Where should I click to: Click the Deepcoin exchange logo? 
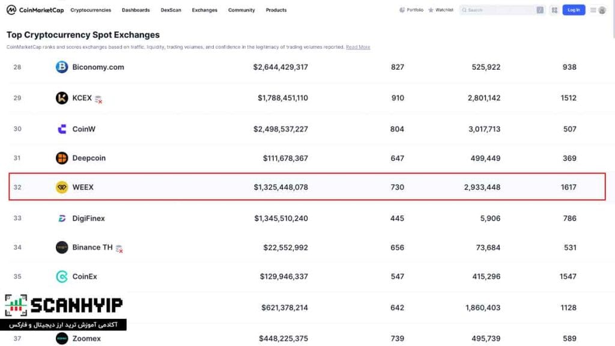(x=62, y=158)
